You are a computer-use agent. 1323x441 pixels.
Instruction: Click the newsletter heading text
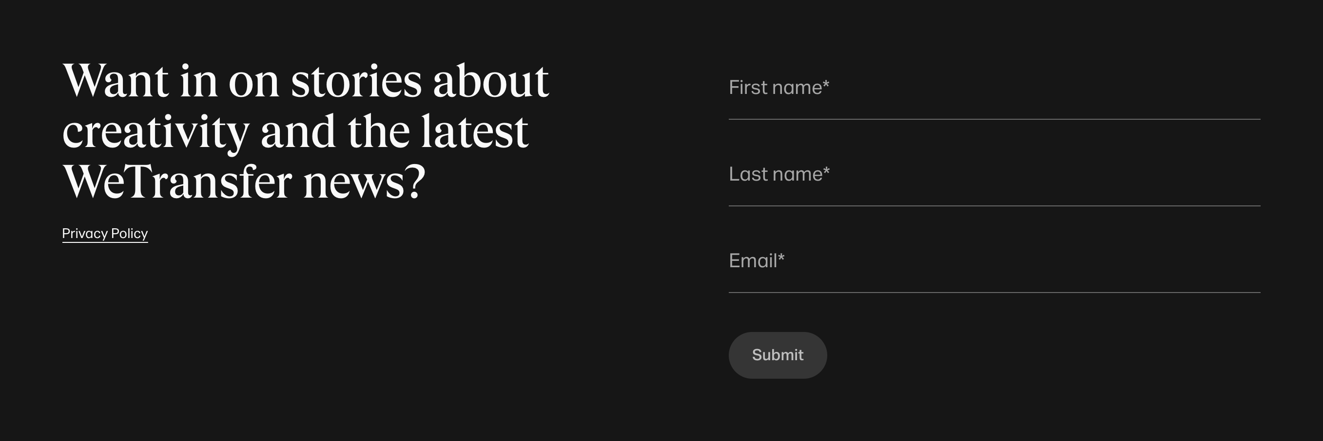(305, 131)
